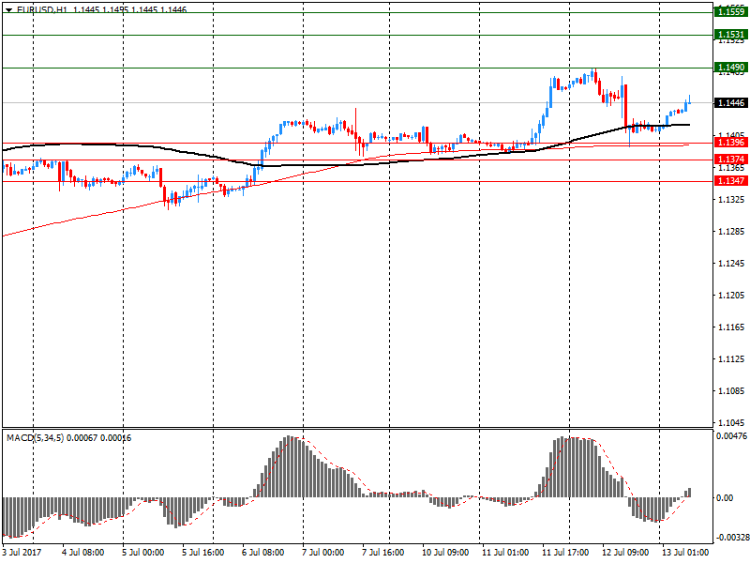Viewport: 750px width, 563px height.
Task: Click the 10 Jul 09:00 time axis label
Action: point(445,552)
